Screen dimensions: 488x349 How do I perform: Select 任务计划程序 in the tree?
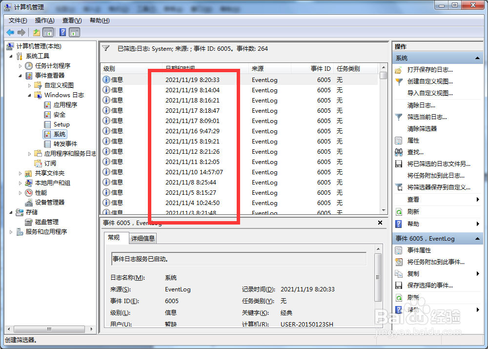click(x=53, y=66)
